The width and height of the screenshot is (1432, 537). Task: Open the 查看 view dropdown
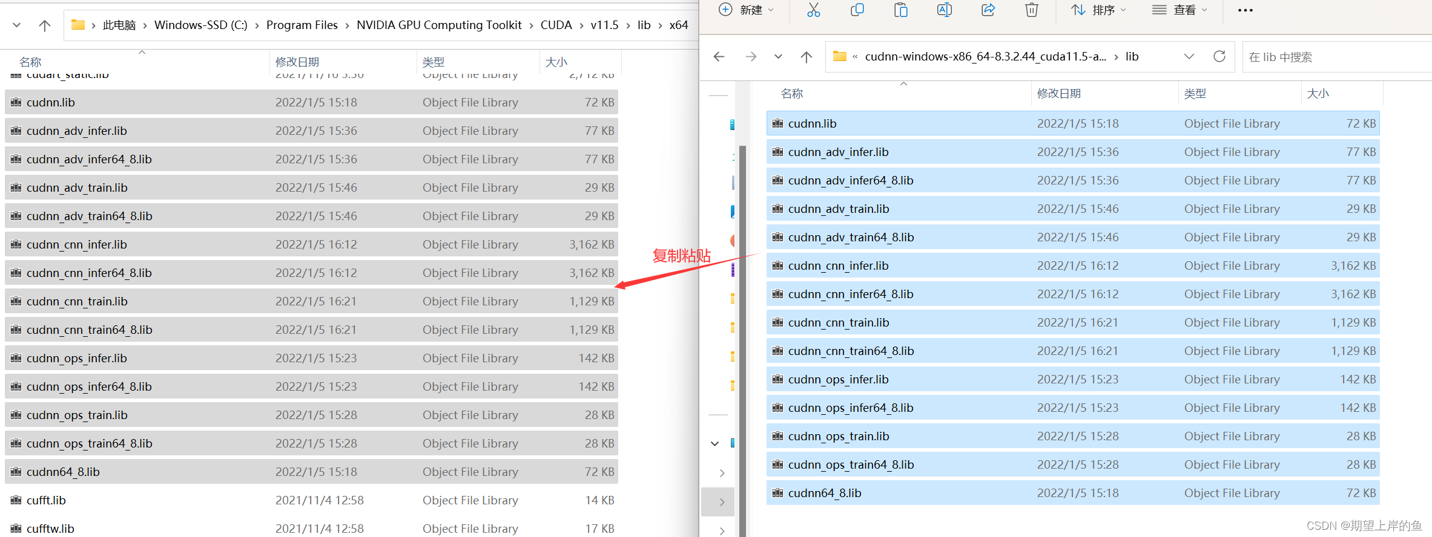[1180, 10]
